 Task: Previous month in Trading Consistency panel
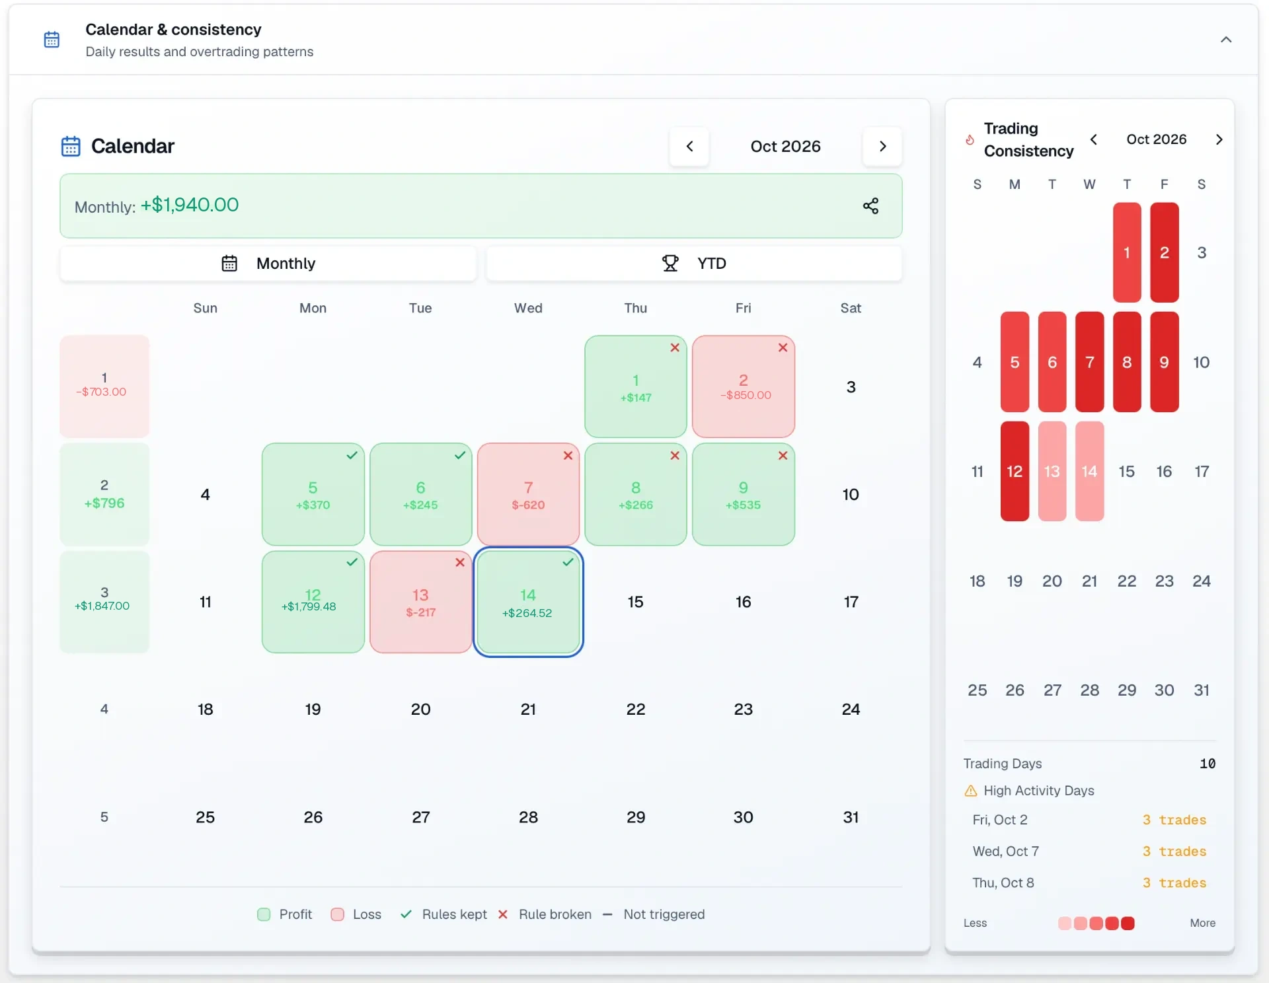pyautogui.click(x=1094, y=139)
